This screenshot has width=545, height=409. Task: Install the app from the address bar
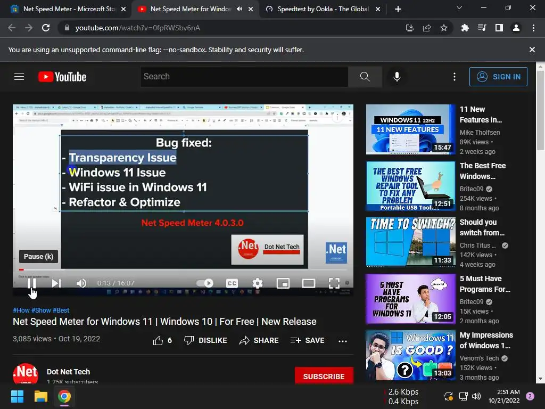410,28
